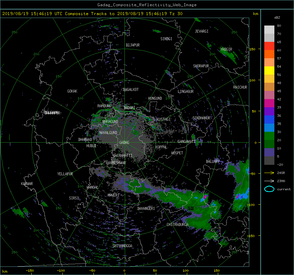Click the LAXMESHWAR city label
The image size is (294, 275).
coord(116,163)
